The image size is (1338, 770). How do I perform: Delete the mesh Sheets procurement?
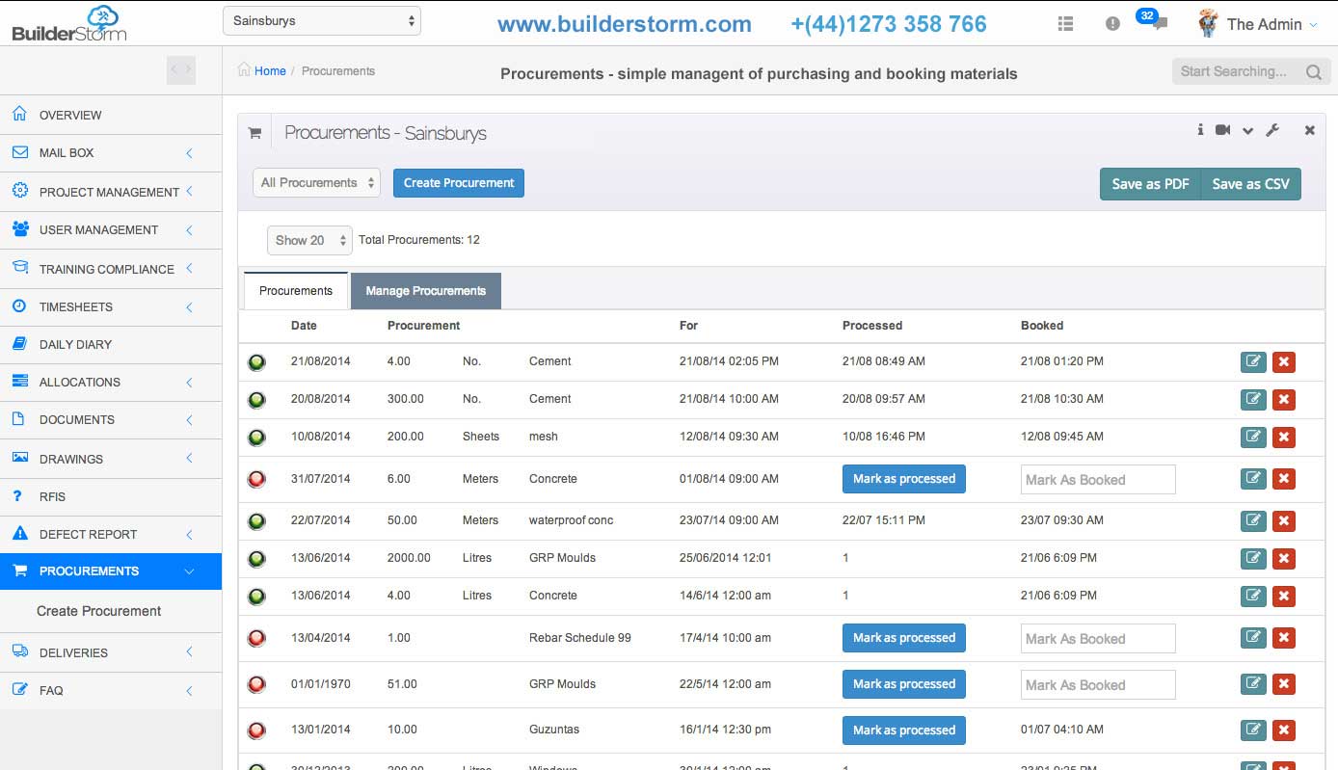coord(1283,437)
